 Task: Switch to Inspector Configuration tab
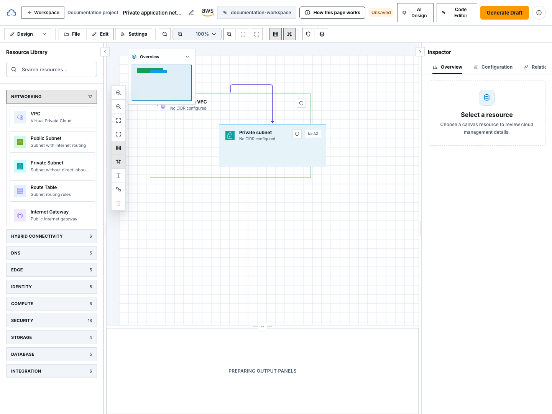(493, 67)
